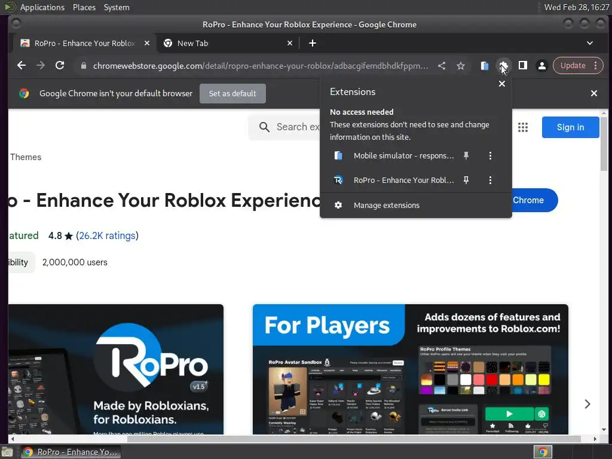
Task: Open the System menu
Action: tap(117, 7)
